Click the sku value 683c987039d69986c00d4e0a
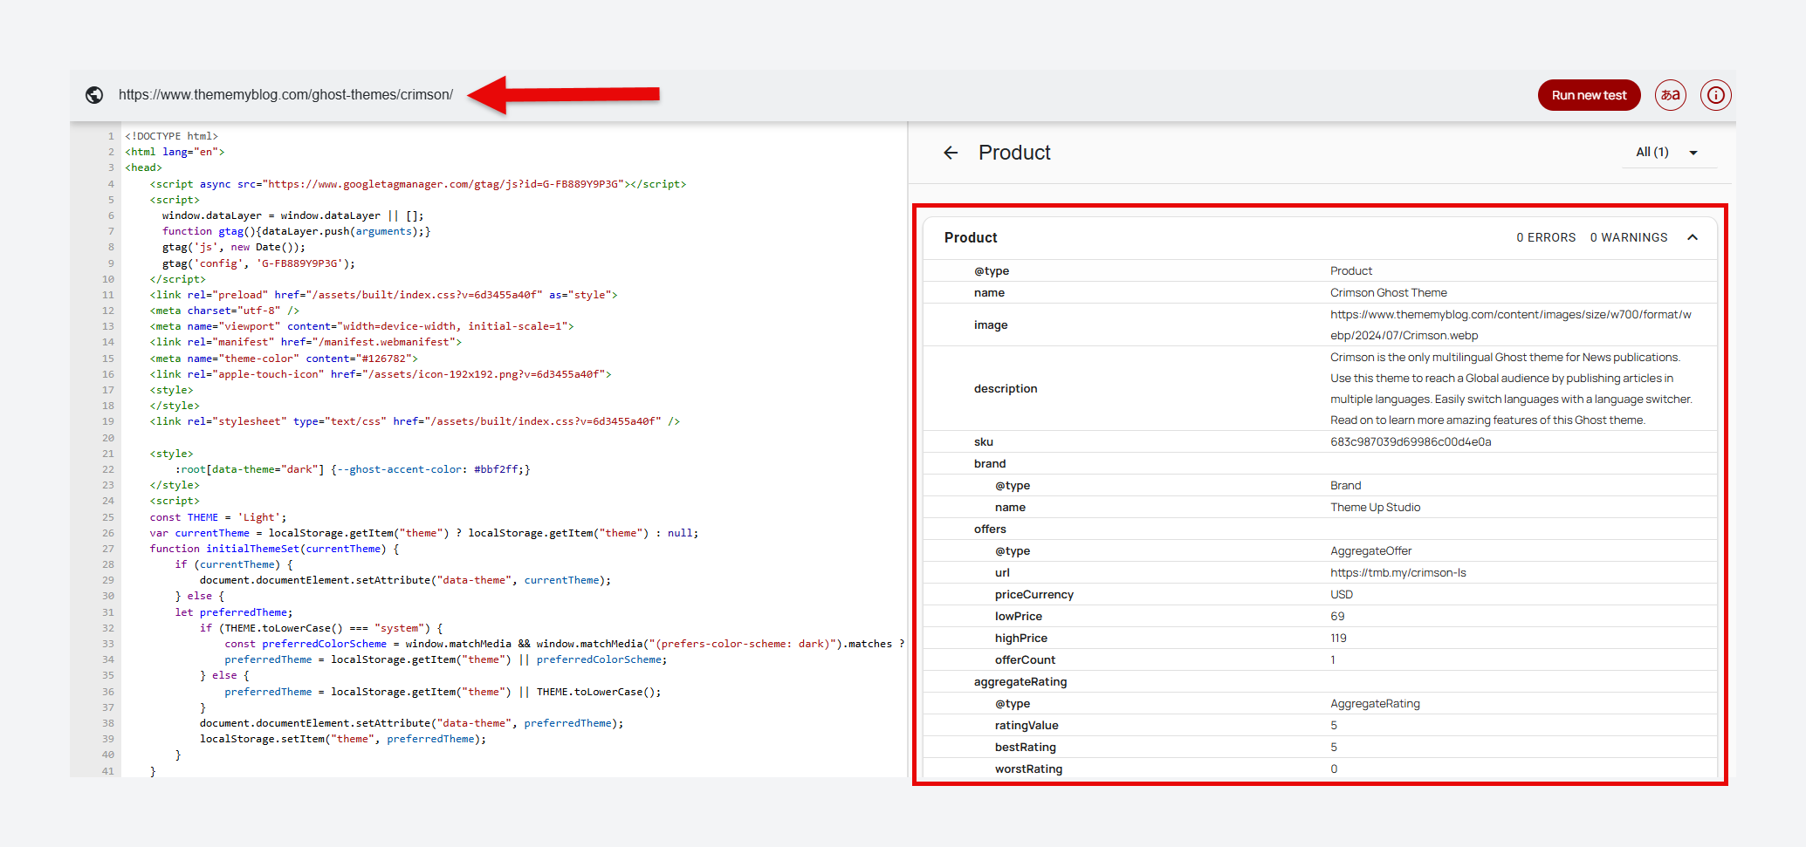 (x=1411, y=442)
